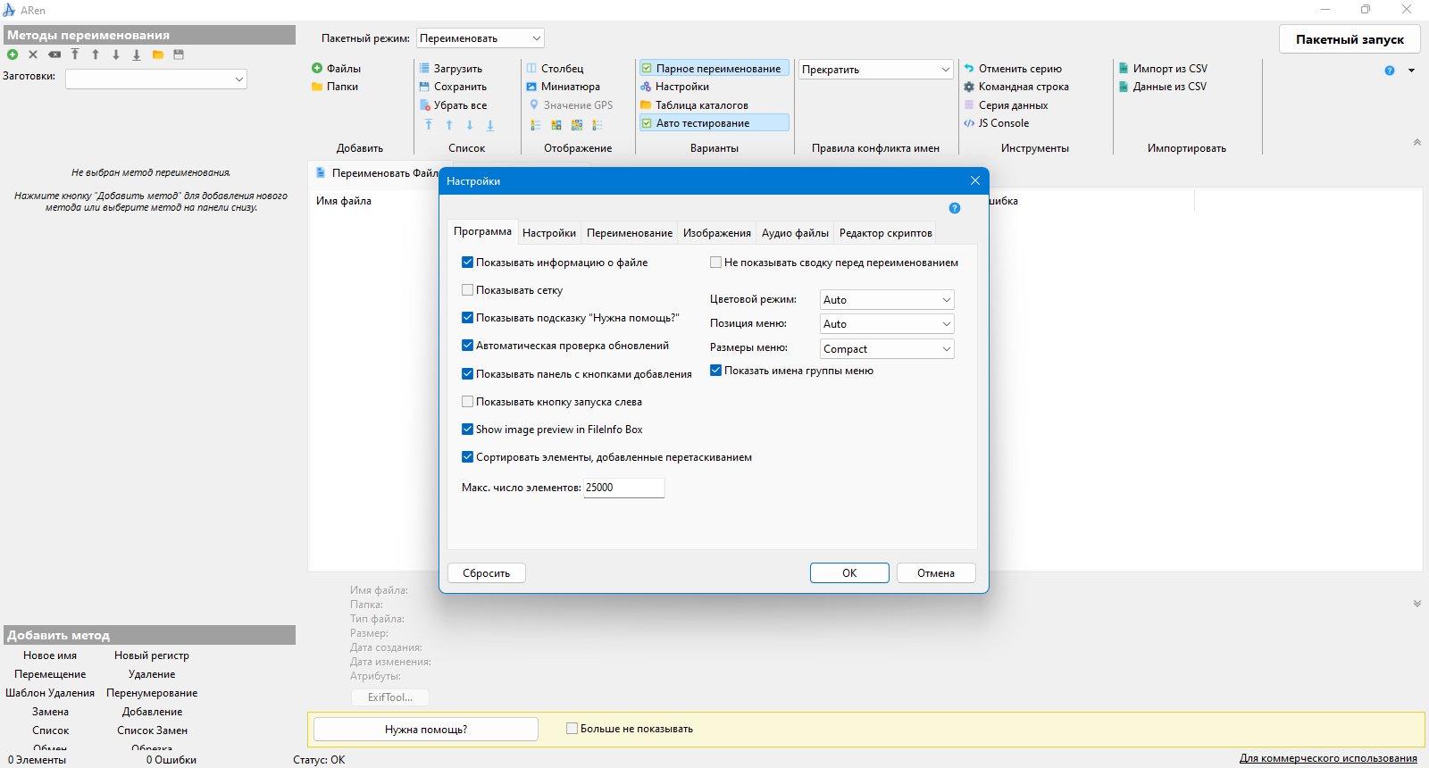Clear all methods with backspace-shaped icon
The height and width of the screenshot is (768, 1429).
tap(54, 54)
